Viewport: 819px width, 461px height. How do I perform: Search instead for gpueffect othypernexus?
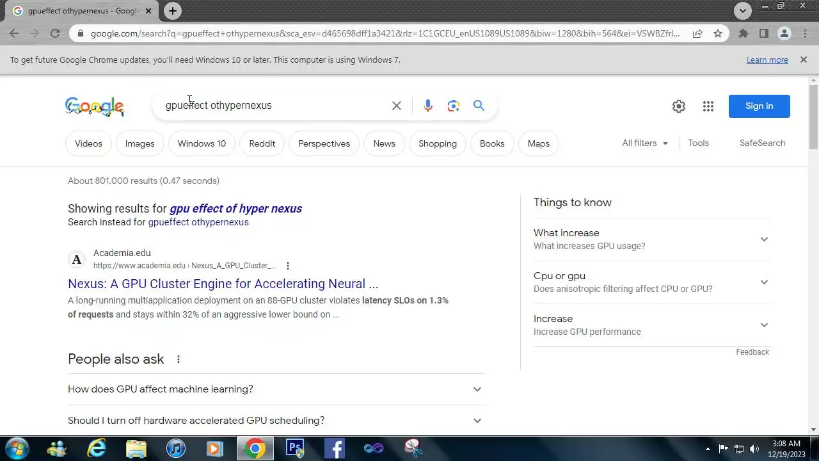click(198, 223)
